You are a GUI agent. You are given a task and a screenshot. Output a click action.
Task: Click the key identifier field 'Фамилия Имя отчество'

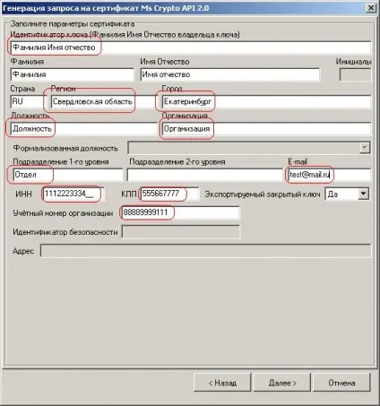(x=191, y=48)
